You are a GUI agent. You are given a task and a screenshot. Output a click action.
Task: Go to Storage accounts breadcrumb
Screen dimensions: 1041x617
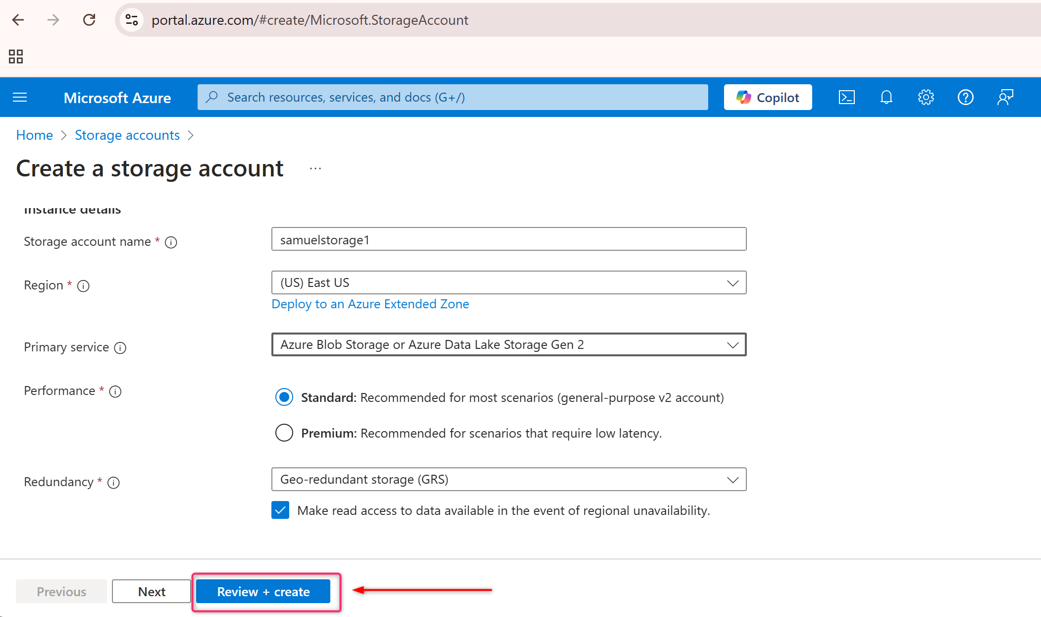[127, 135]
